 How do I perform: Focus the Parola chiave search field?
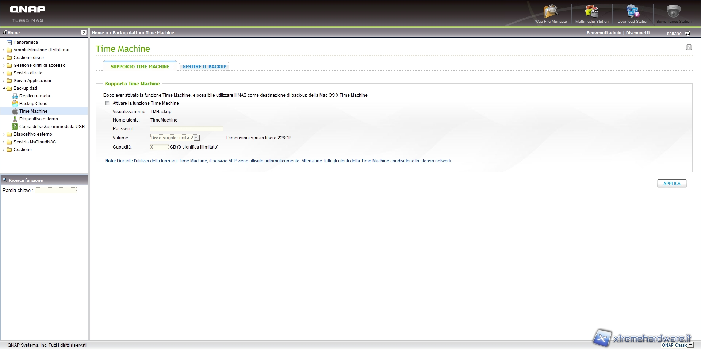[56, 191]
